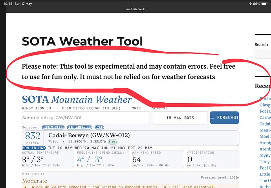Open the 18 May 2026 date picker
The width and height of the screenshot is (271, 188).
[x=180, y=118]
